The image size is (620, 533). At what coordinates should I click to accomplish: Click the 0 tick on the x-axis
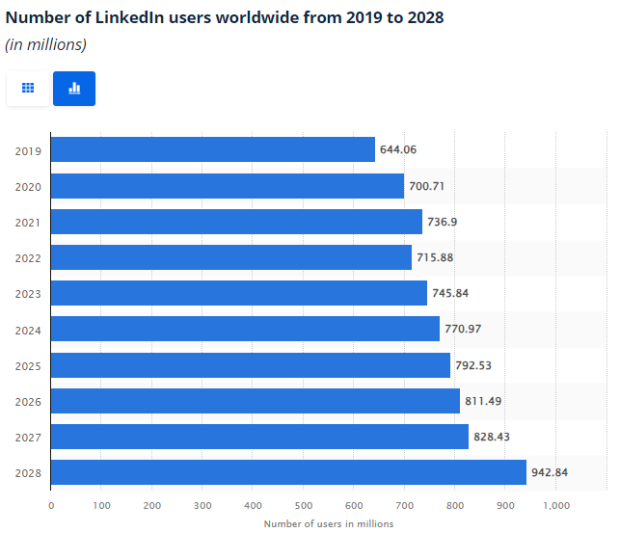(51, 505)
